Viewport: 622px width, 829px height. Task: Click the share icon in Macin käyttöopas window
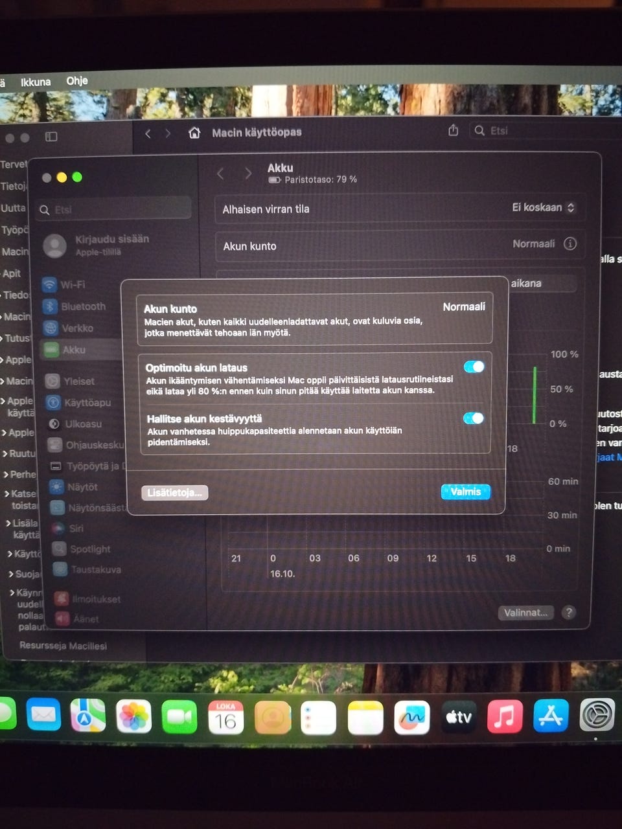click(x=454, y=130)
